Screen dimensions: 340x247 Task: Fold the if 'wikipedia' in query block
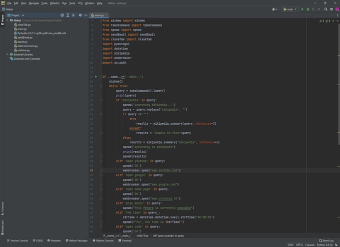point(101,100)
